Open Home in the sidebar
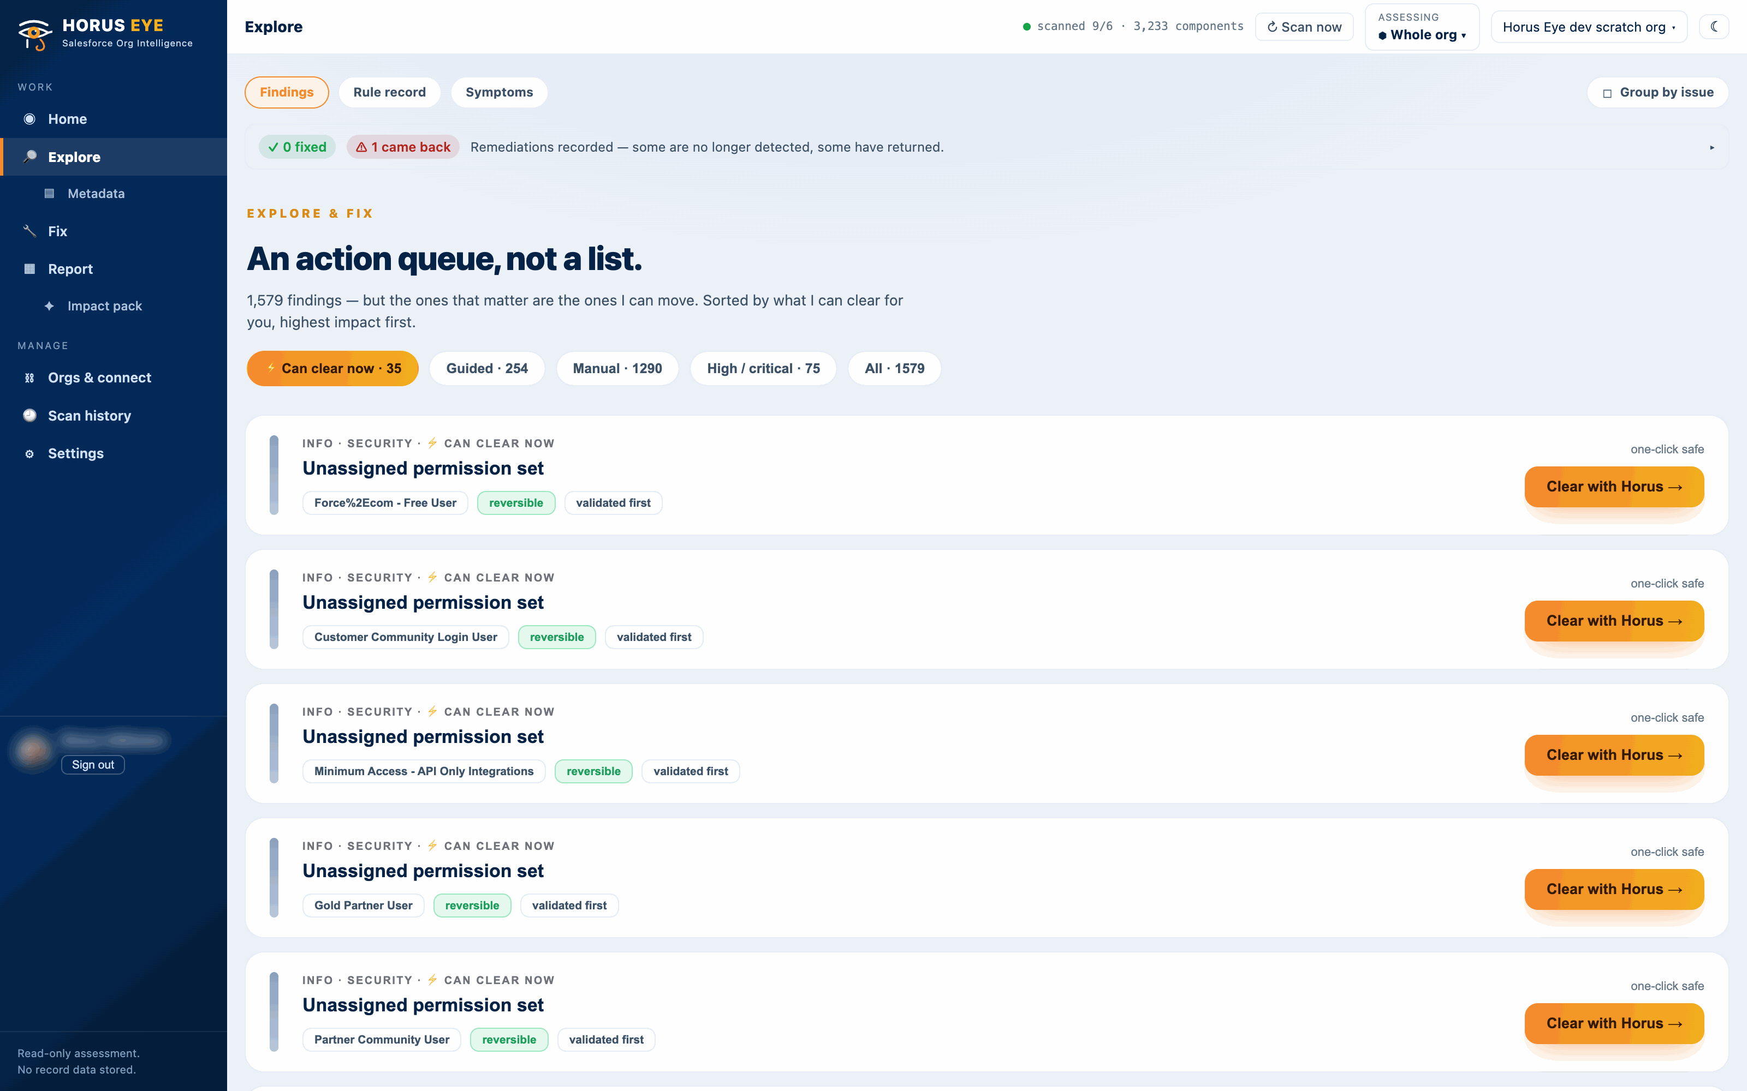The image size is (1747, 1091). click(114, 119)
